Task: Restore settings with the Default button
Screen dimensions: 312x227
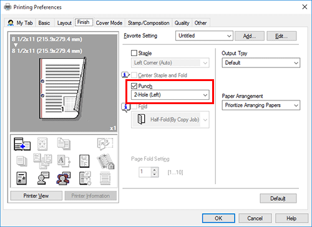Action: tap(278, 198)
